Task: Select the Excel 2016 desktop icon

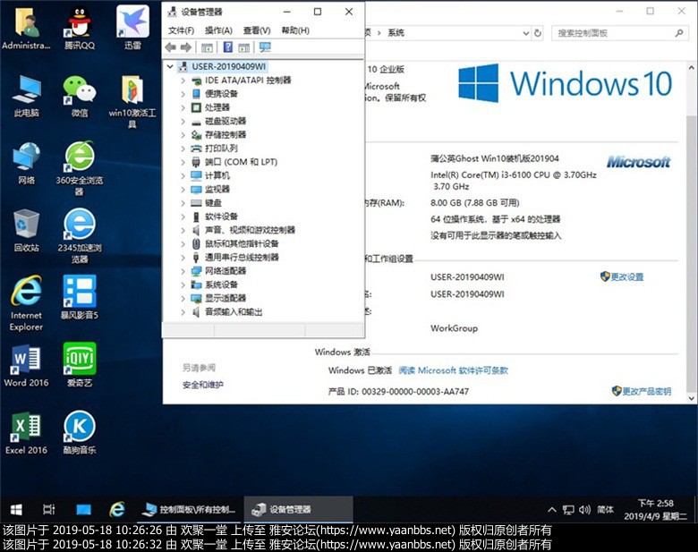Action: tap(26, 433)
